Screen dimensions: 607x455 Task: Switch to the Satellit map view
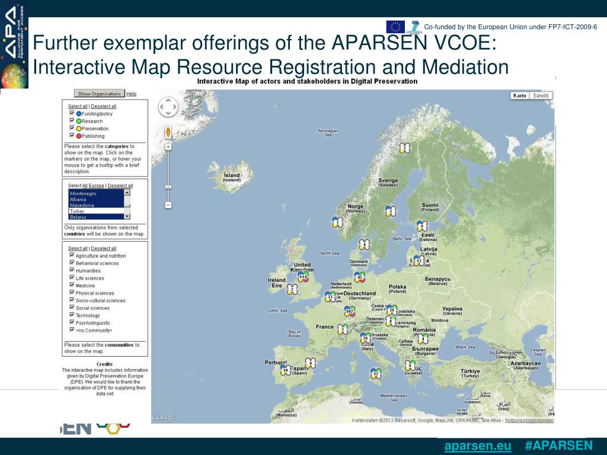[x=541, y=95]
